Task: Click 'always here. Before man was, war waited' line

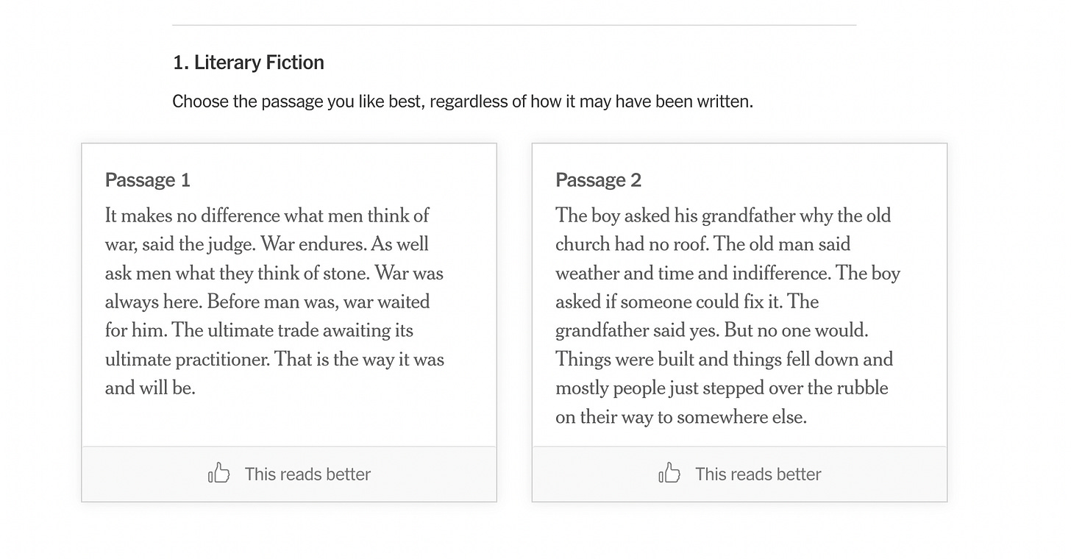Action: click(x=267, y=302)
